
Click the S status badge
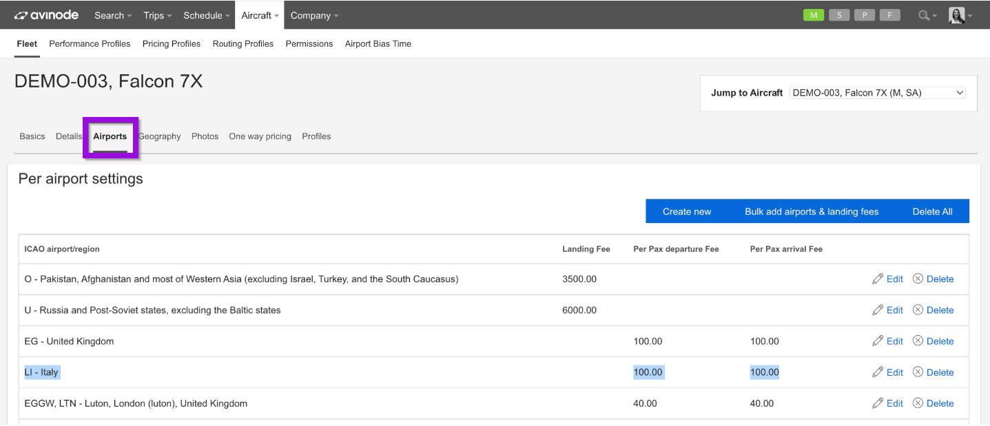tap(839, 15)
